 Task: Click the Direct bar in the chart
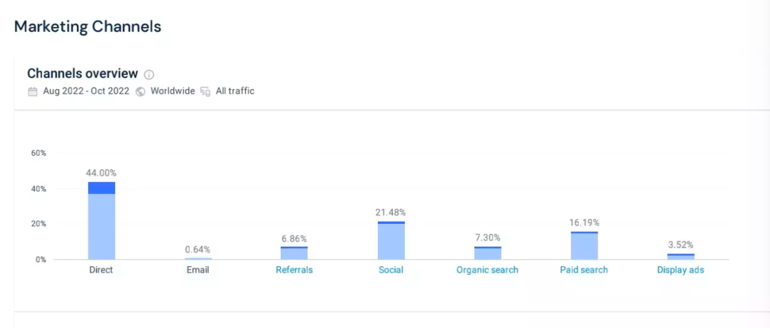(x=101, y=222)
